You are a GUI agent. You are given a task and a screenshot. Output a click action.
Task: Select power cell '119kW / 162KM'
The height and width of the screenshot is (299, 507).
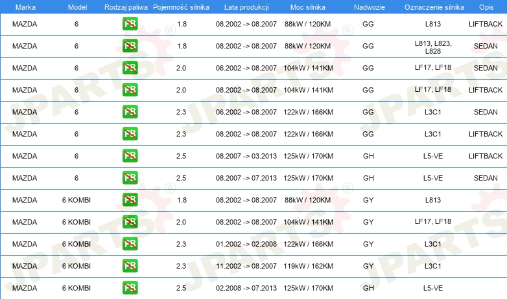308,266
